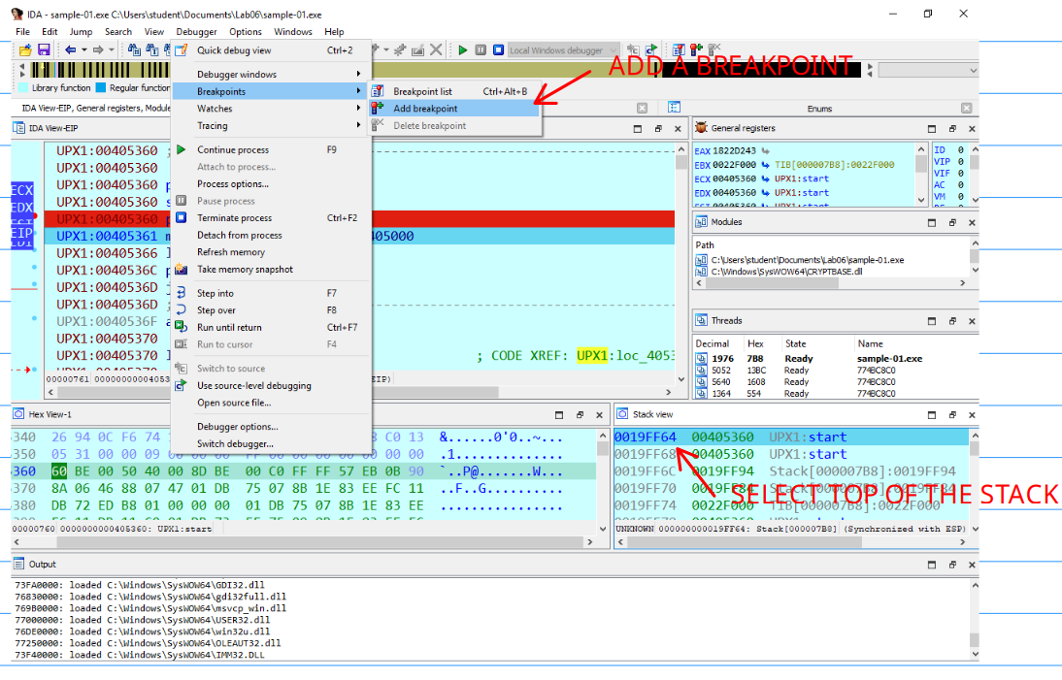Image resolution: width=1062 pixels, height=680 pixels.
Task: Click thread 1976 row icon
Action: tap(701, 359)
